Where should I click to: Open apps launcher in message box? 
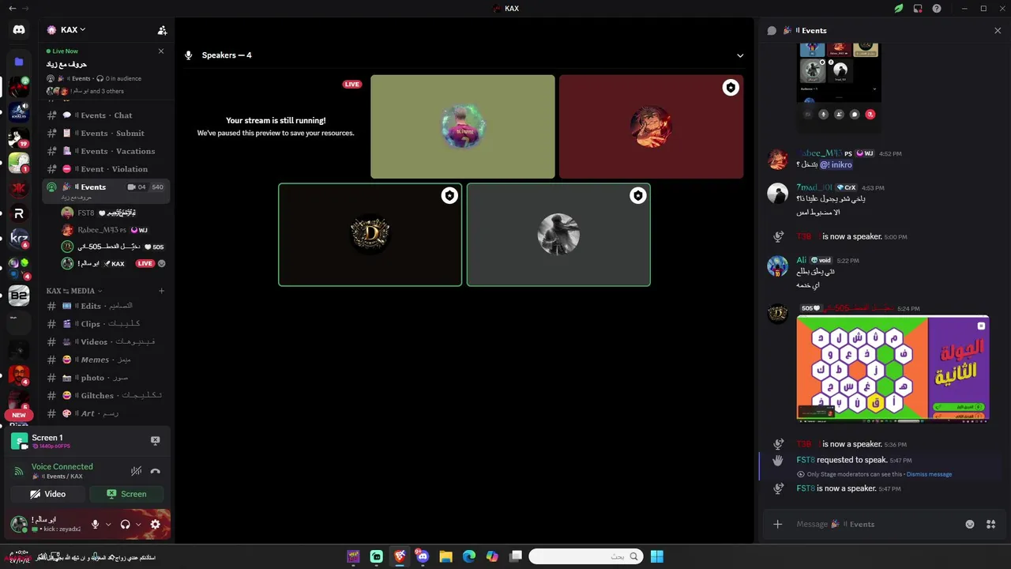[x=991, y=524]
